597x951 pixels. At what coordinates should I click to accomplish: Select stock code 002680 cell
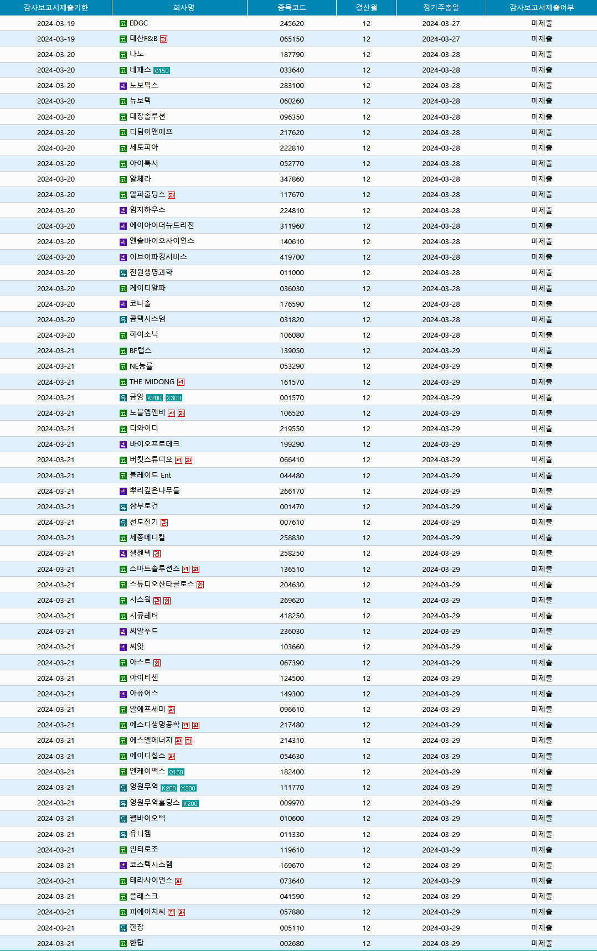click(x=292, y=944)
